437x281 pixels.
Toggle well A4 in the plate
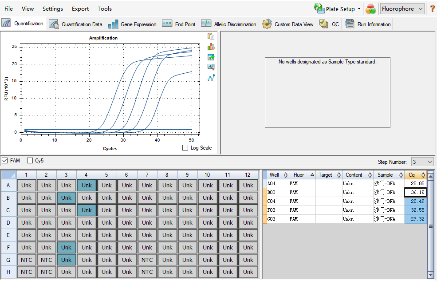[87, 186]
